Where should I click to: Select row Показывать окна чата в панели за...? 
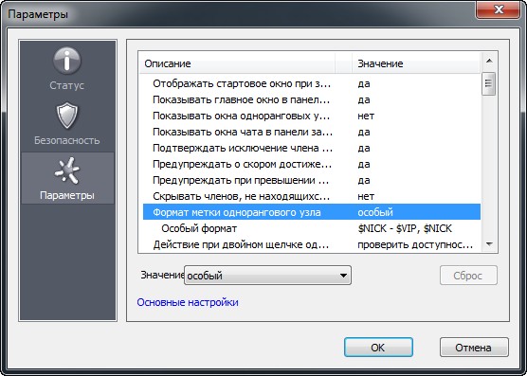[312, 132]
